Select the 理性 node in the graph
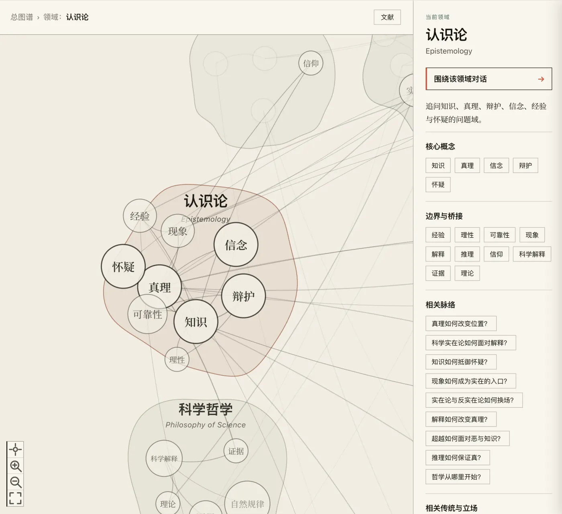Screen dimensions: 562x514 (x=177, y=360)
